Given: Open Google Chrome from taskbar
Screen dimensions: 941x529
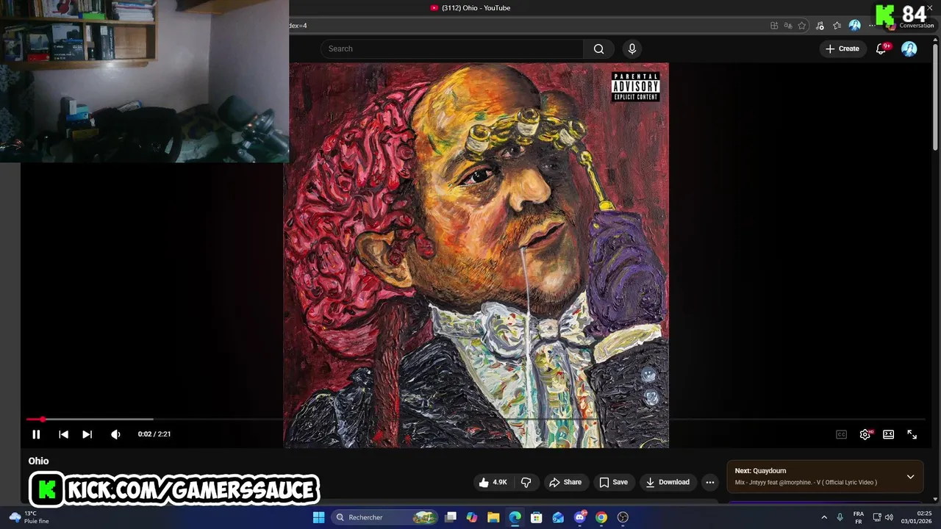Looking at the screenshot, I should [601, 517].
